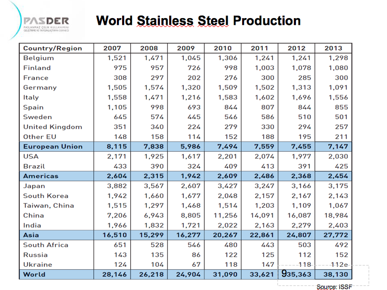Select the Country/Region column header
The width and height of the screenshot is (387, 290).
pos(52,48)
